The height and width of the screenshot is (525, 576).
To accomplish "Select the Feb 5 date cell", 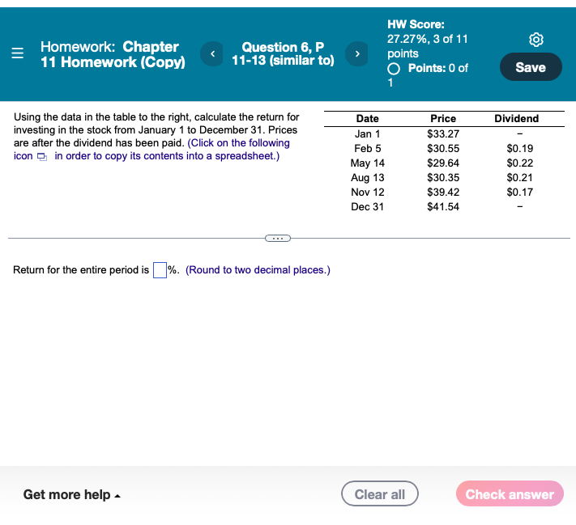I will (367, 149).
